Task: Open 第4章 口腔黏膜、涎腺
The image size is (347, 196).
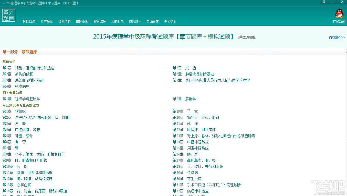Action: click(x=21, y=130)
